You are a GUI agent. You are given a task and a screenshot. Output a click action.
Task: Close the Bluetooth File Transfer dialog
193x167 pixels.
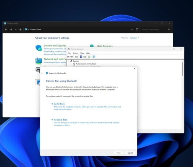[134, 69]
